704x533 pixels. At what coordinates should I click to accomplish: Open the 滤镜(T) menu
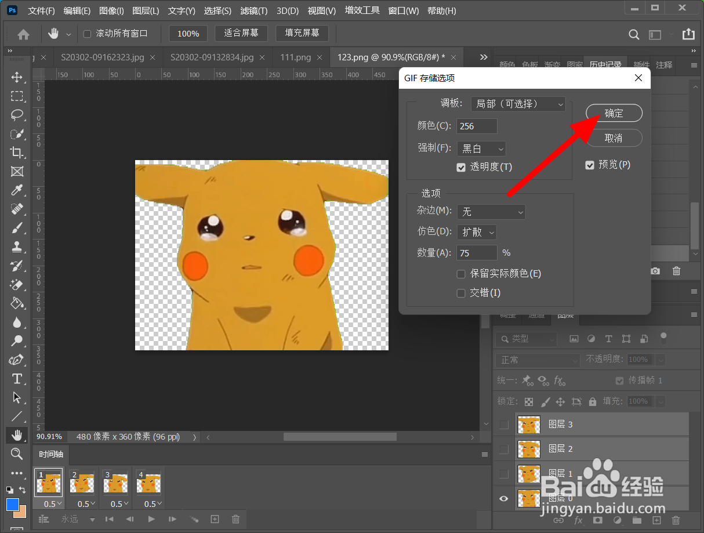(x=254, y=11)
